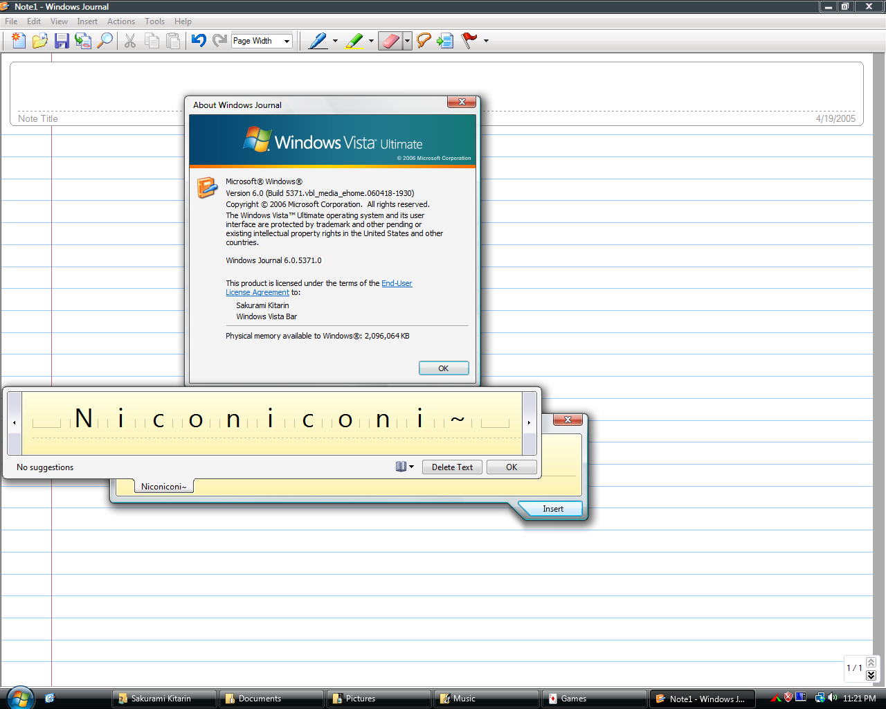The image size is (886, 709).
Task: Select the Pen tool
Action: click(x=318, y=41)
